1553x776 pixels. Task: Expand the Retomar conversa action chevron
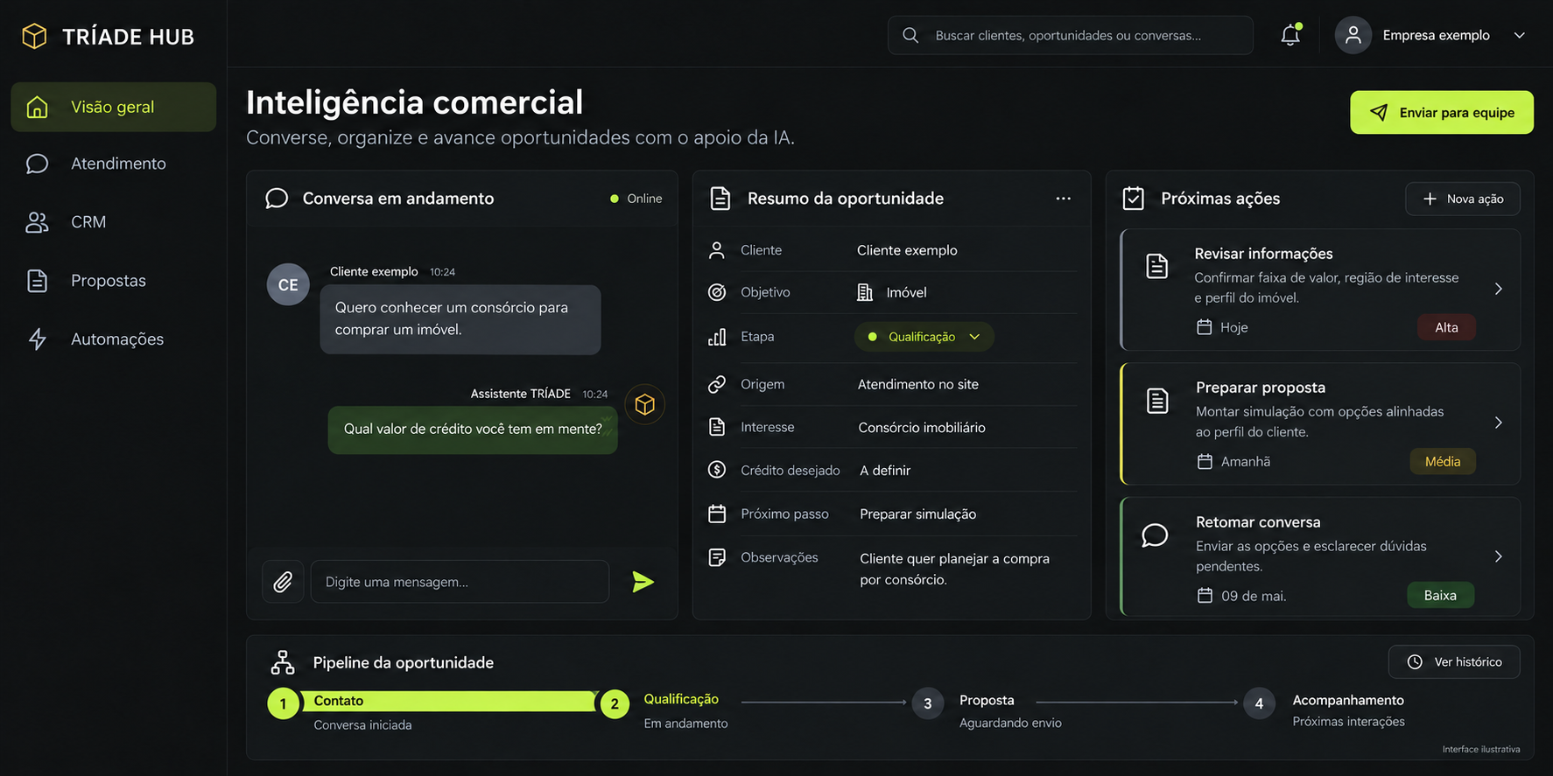[1499, 556]
